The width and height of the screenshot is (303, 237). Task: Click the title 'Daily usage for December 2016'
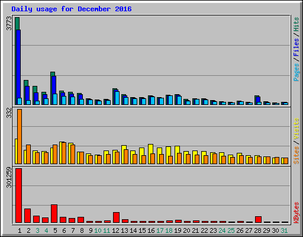[72, 9]
